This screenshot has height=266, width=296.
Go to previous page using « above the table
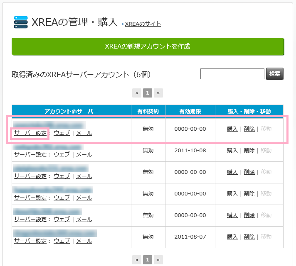pos(137,93)
